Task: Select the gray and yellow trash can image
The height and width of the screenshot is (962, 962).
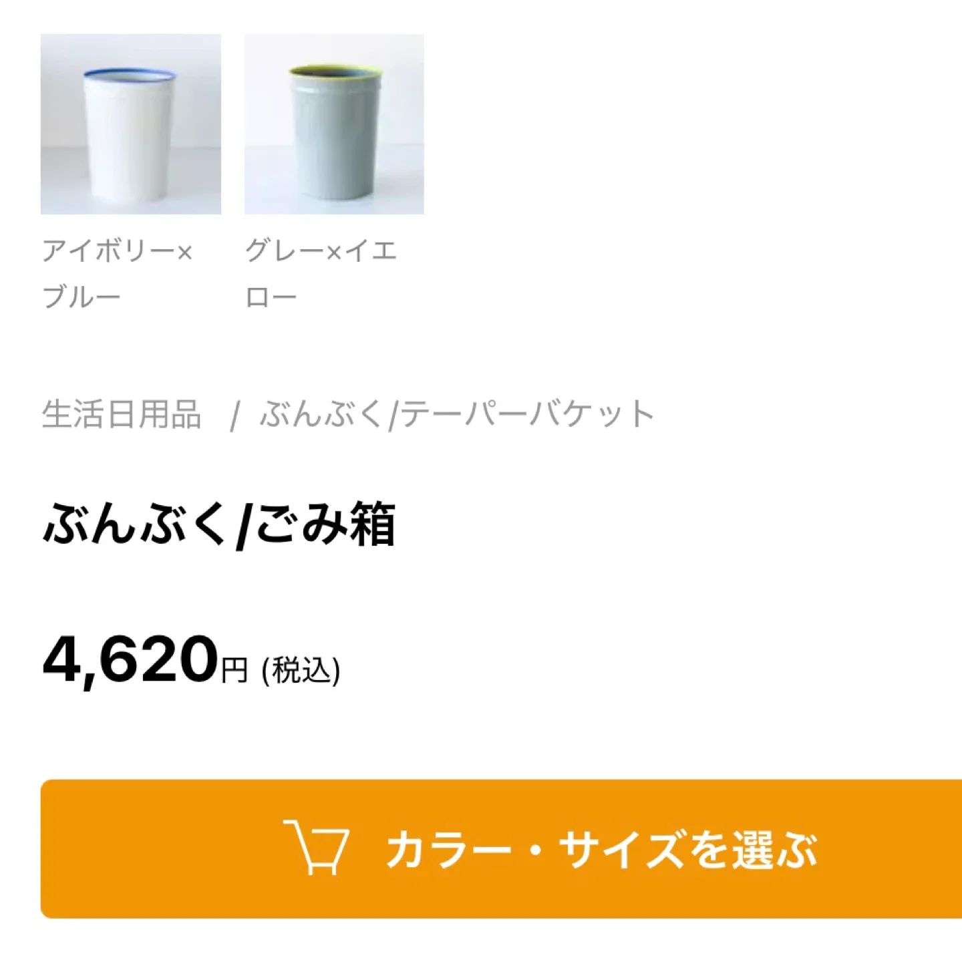Action: click(334, 124)
